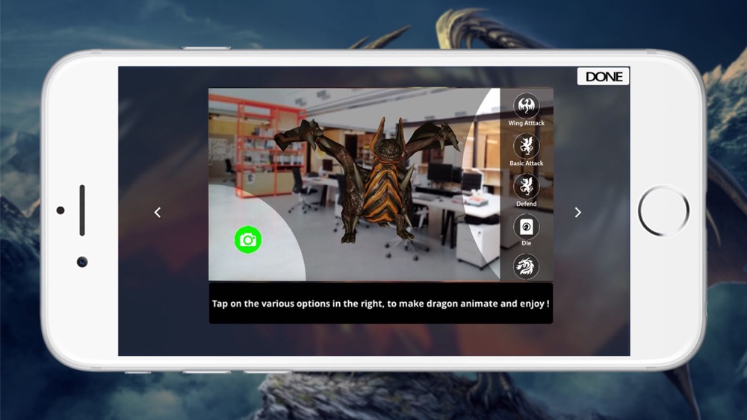Tap the Wing Atttack dragon icon
Image resolution: width=747 pixels, height=420 pixels.
click(526, 106)
